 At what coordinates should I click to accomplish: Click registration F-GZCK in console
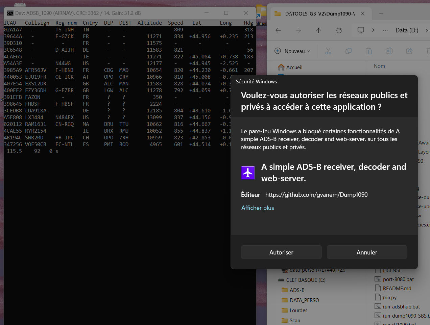click(x=65, y=36)
